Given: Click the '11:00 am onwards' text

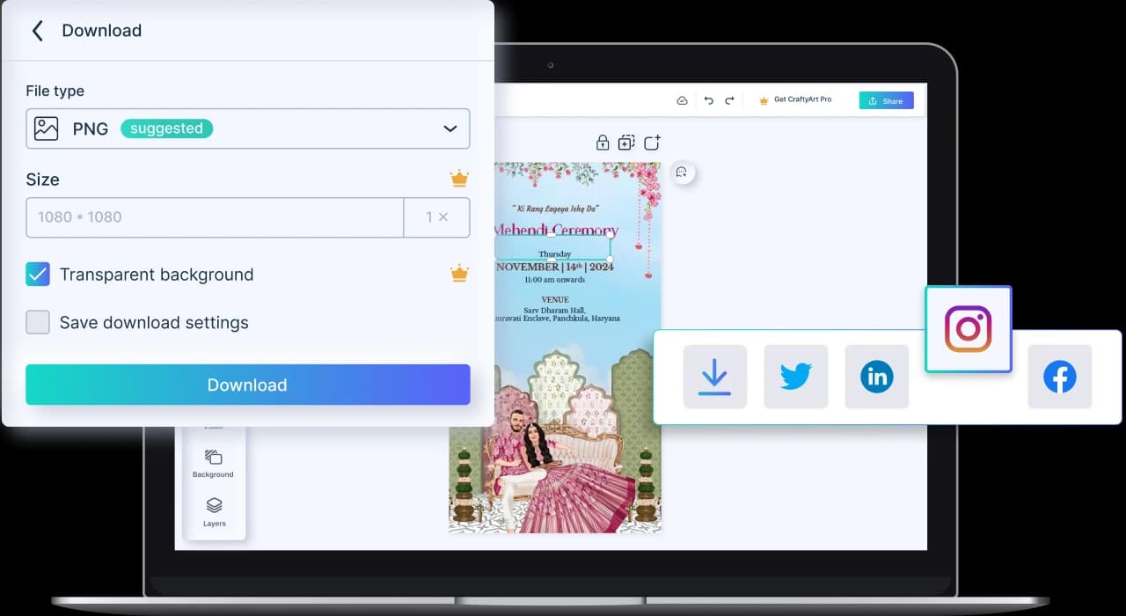Looking at the screenshot, I should [x=554, y=280].
